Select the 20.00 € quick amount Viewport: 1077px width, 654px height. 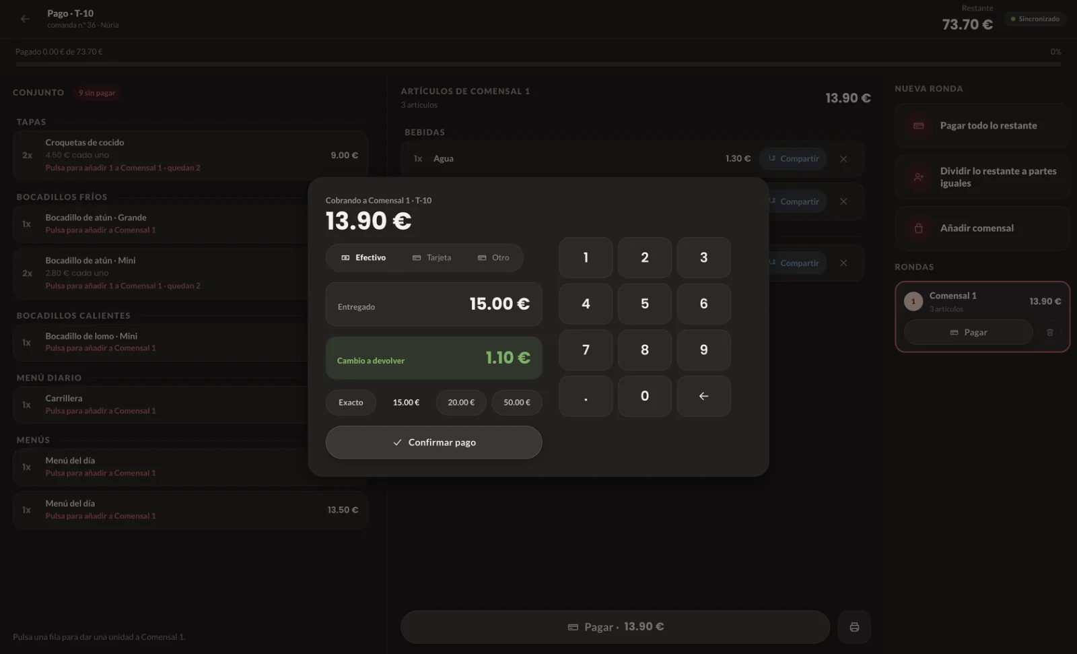tap(461, 403)
